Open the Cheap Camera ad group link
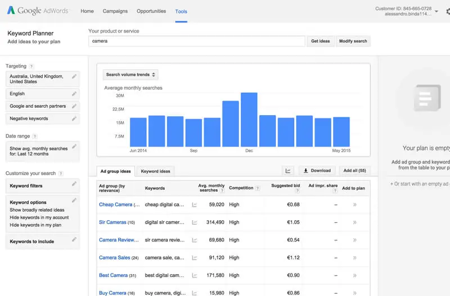This screenshot has width=450, height=296. click(116, 204)
